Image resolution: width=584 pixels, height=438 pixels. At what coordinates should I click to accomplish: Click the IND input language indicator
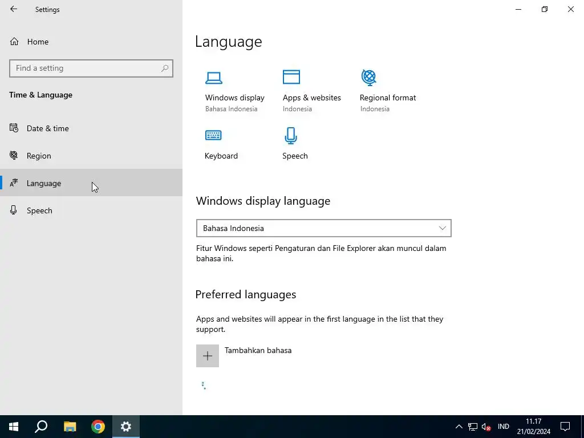tap(503, 427)
